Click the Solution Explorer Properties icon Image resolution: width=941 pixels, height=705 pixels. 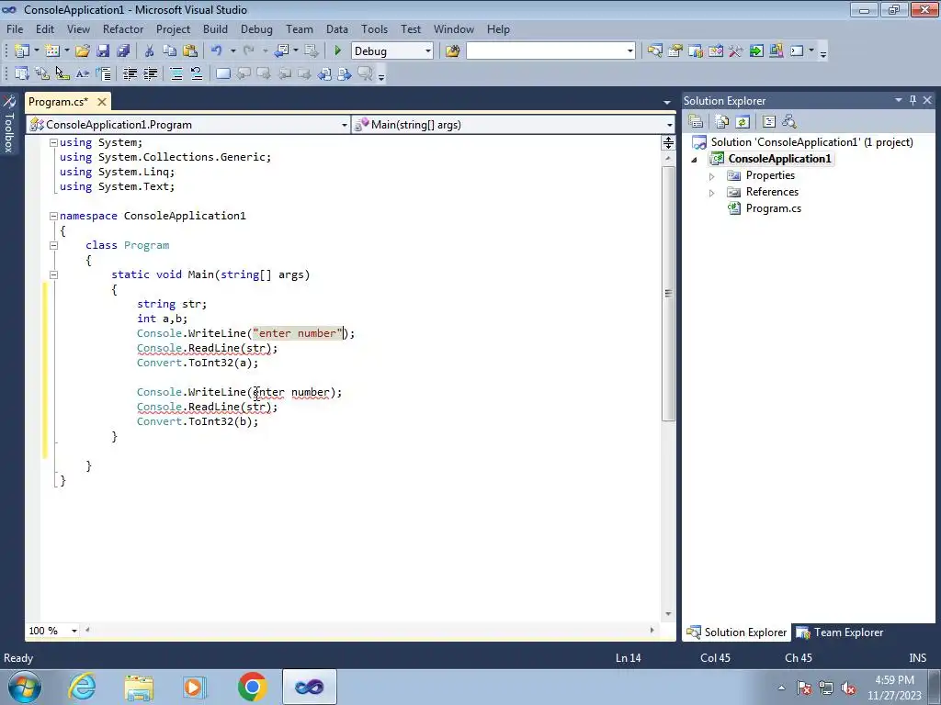[x=696, y=122]
